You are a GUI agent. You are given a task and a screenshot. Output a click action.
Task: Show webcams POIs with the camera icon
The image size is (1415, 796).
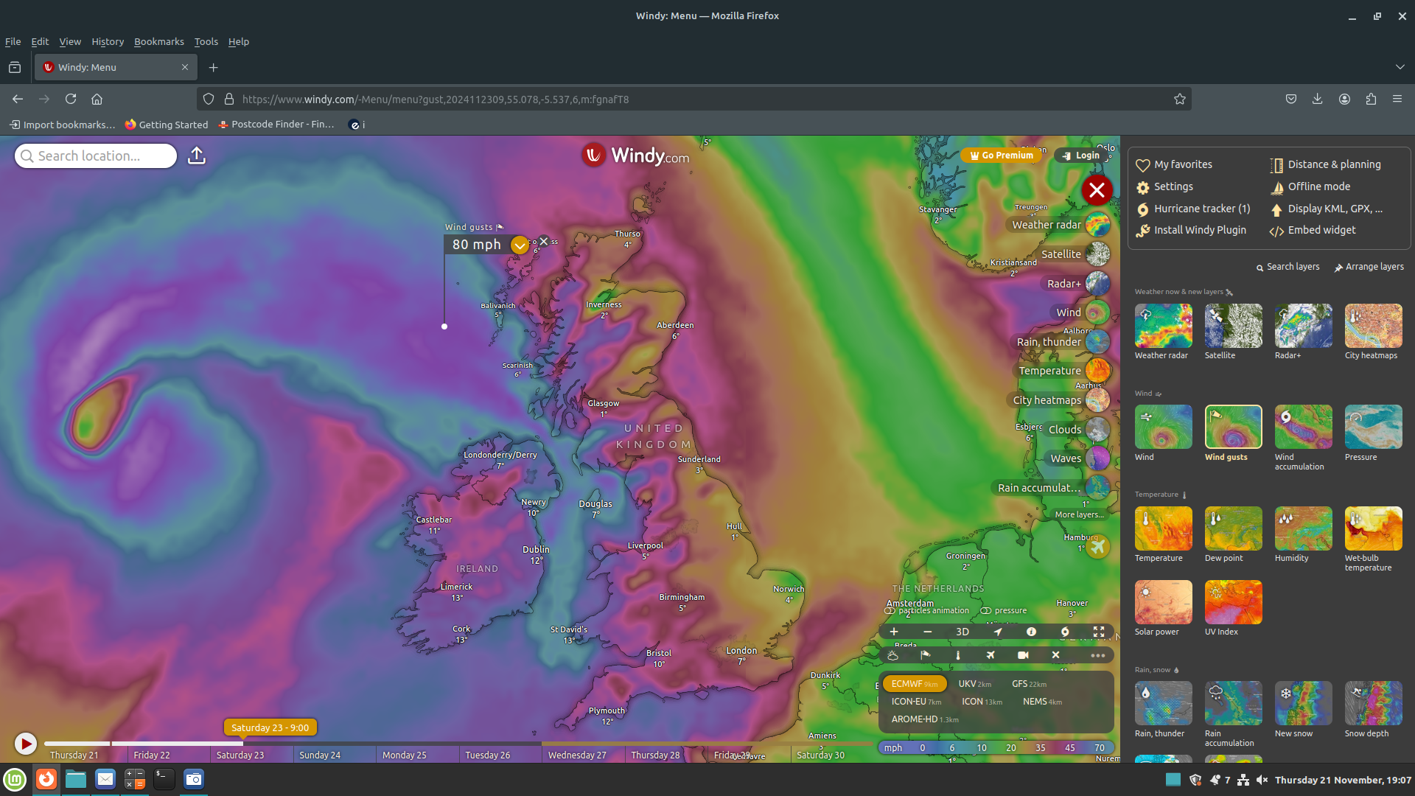coord(1023,655)
